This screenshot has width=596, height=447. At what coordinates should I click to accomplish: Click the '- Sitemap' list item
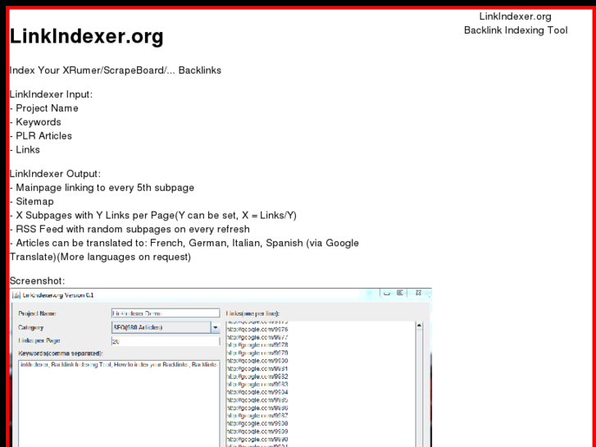coord(31,202)
